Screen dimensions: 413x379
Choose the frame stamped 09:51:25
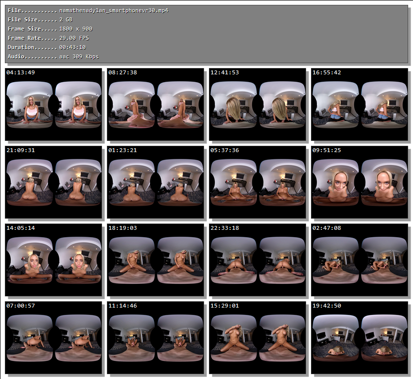pos(360,182)
